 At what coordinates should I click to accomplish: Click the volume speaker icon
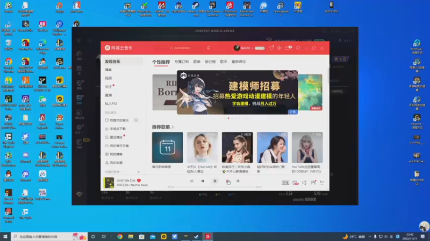point(304,183)
